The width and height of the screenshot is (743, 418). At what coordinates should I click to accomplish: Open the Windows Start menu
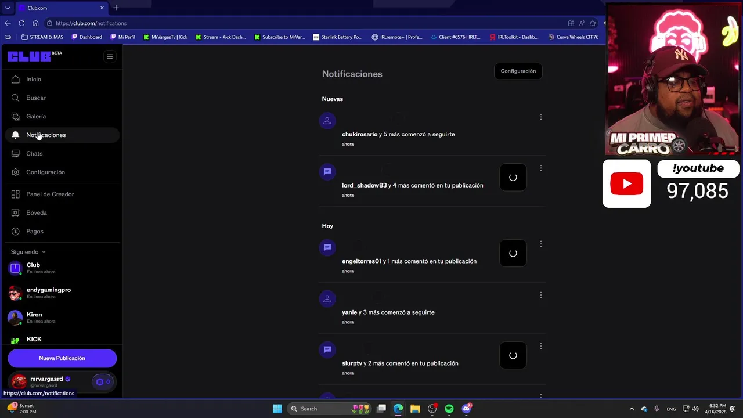pos(277,409)
